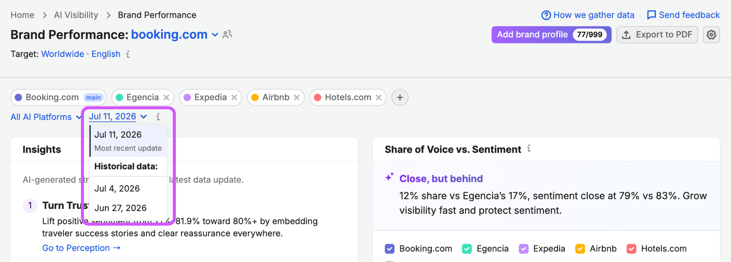Click info icon next to date selector
This screenshot has width=731, height=262.
click(x=158, y=117)
